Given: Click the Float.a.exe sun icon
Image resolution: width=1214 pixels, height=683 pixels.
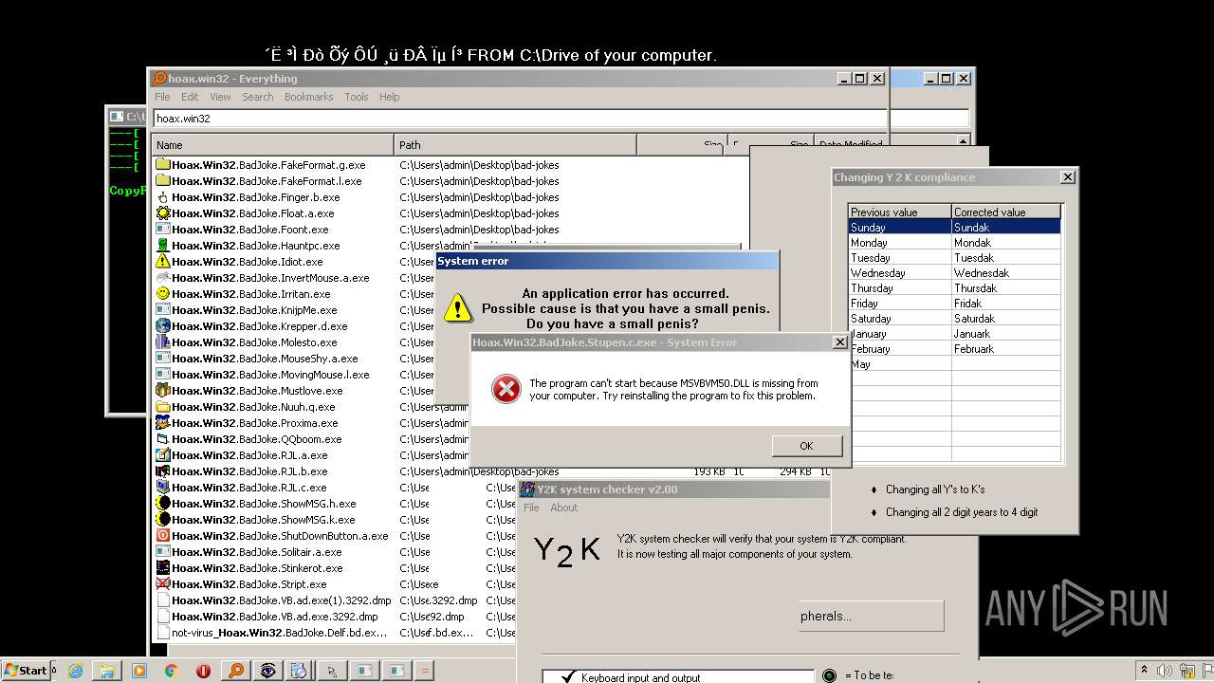Looking at the screenshot, I should pos(163,213).
